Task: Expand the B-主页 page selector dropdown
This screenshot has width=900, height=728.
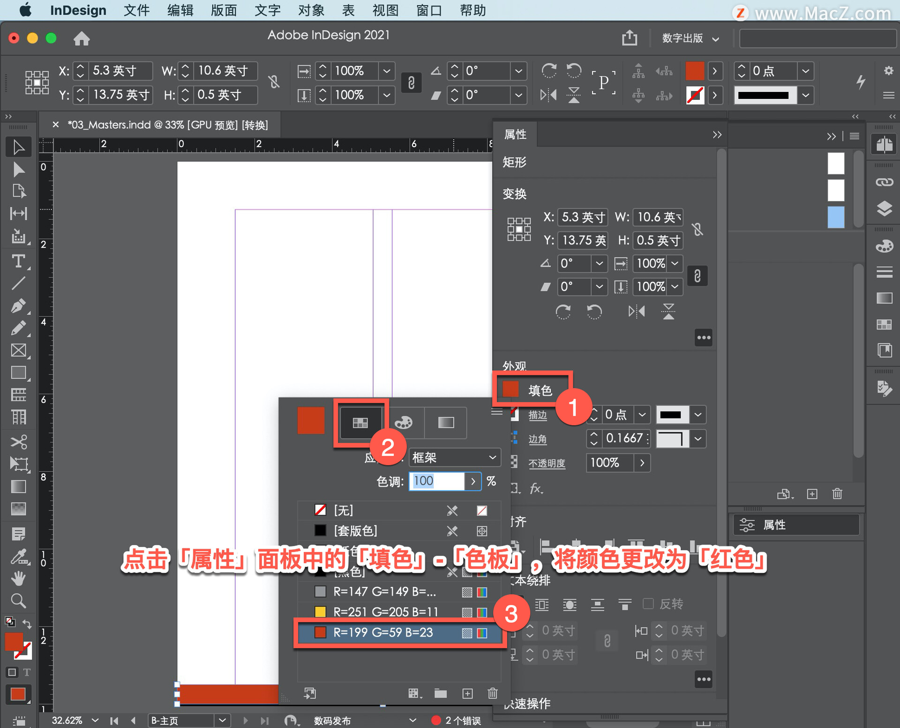Action: (x=222, y=720)
